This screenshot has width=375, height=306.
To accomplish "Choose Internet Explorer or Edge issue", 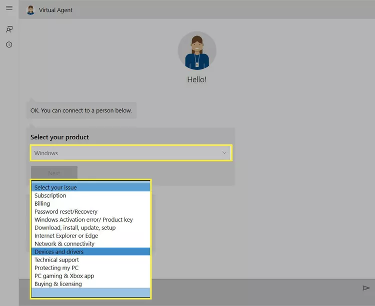I will (91, 236).
